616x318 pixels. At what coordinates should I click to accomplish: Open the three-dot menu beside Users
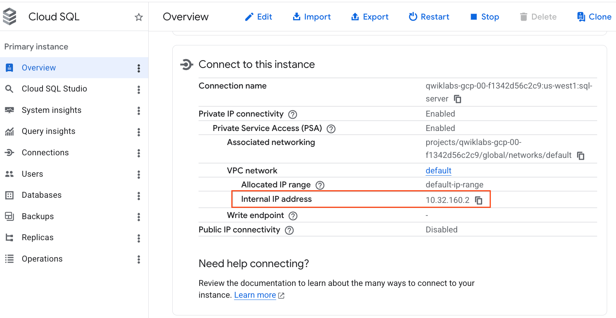click(x=139, y=174)
